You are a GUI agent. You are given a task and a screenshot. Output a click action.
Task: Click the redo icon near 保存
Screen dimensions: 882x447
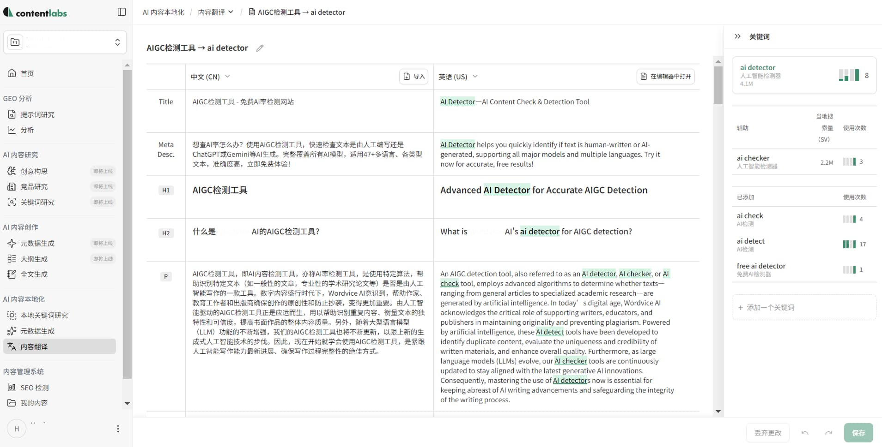click(x=828, y=432)
